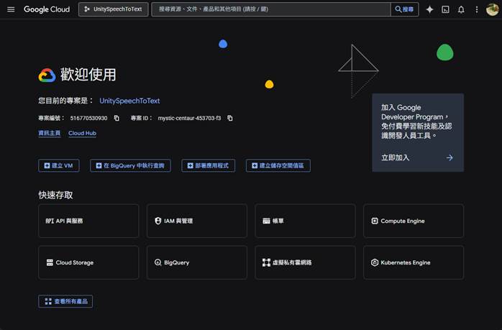Open the hamburger navigation menu
The height and width of the screenshot is (330, 502).
(x=11, y=9)
